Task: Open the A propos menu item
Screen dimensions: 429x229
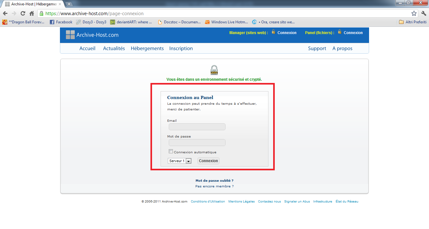Action: point(342,48)
